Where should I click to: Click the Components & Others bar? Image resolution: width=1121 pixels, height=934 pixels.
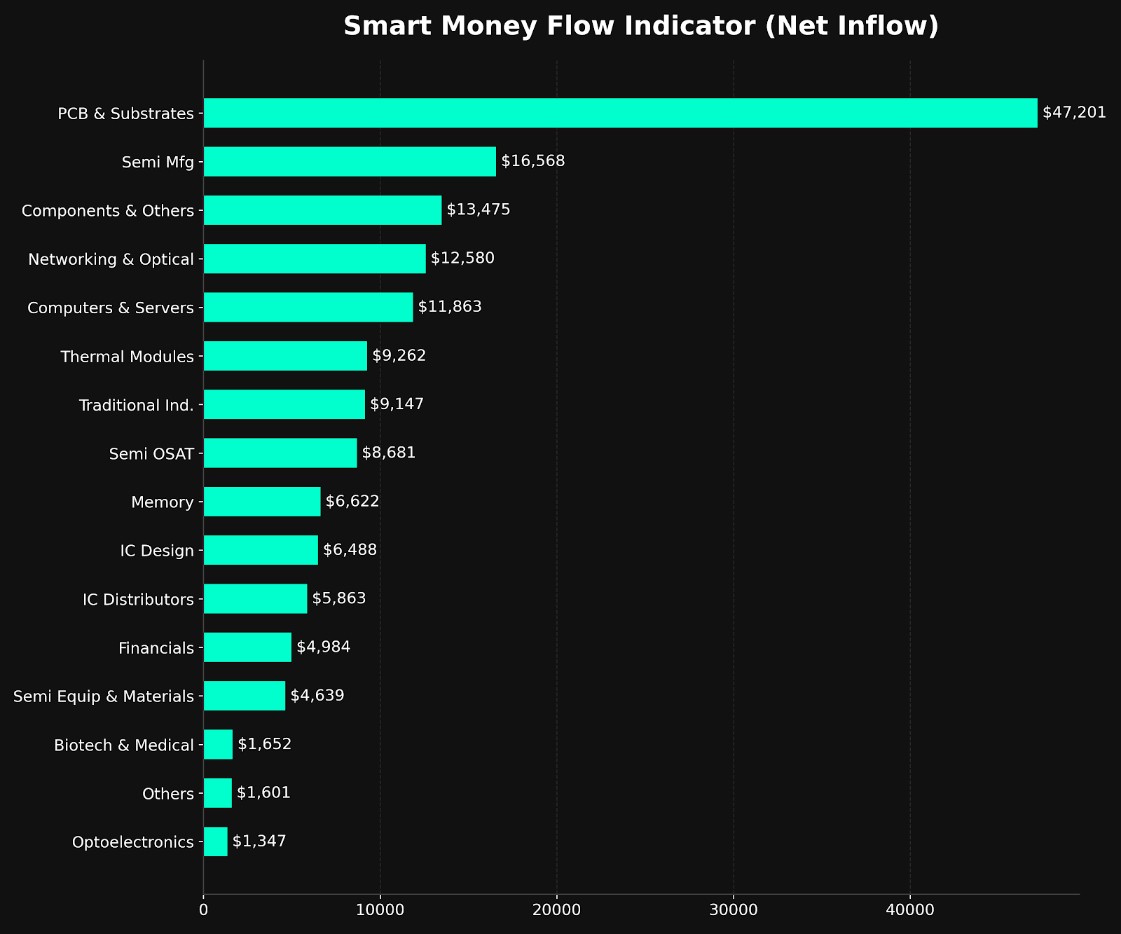point(322,210)
